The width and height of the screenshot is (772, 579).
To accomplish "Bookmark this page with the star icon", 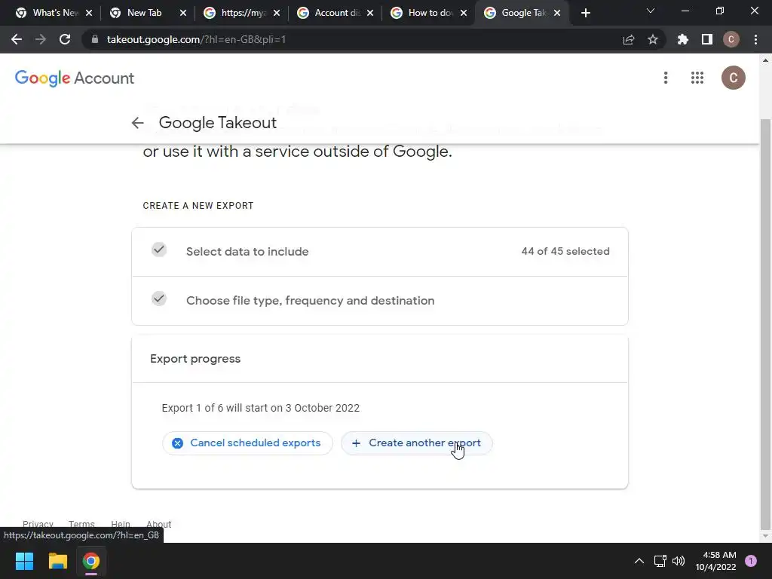I will click(x=653, y=39).
